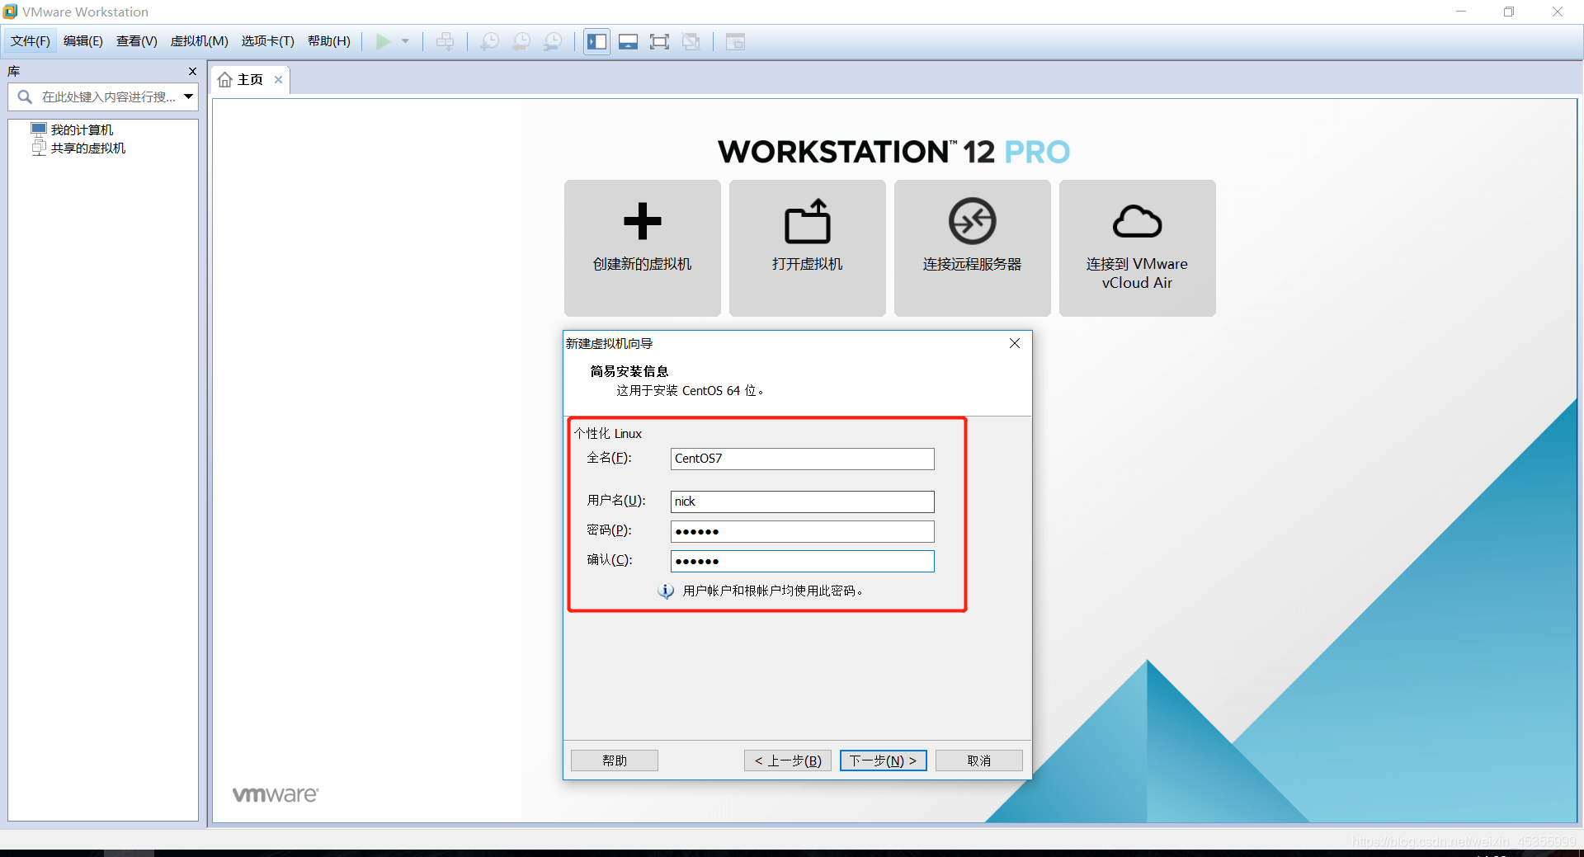
Task: Click the 上一步(B) back button
Action: 788,760
